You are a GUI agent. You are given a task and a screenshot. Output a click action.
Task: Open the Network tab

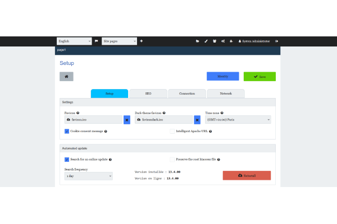(x=226, y=94)
